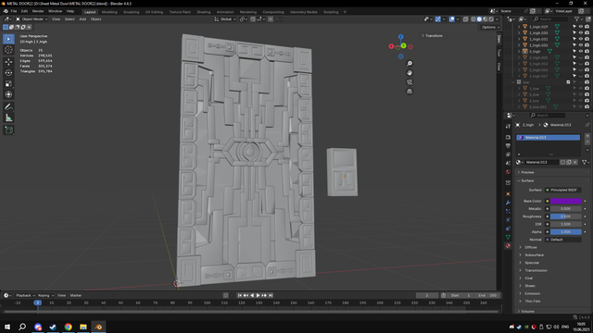Open the Keying popover in timeline

pyautogui.click(x=45, y=296)
